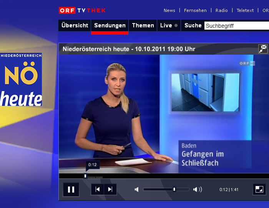Open the News link
The width and height of the screenshot is (269, 208).
coord(169,10)
